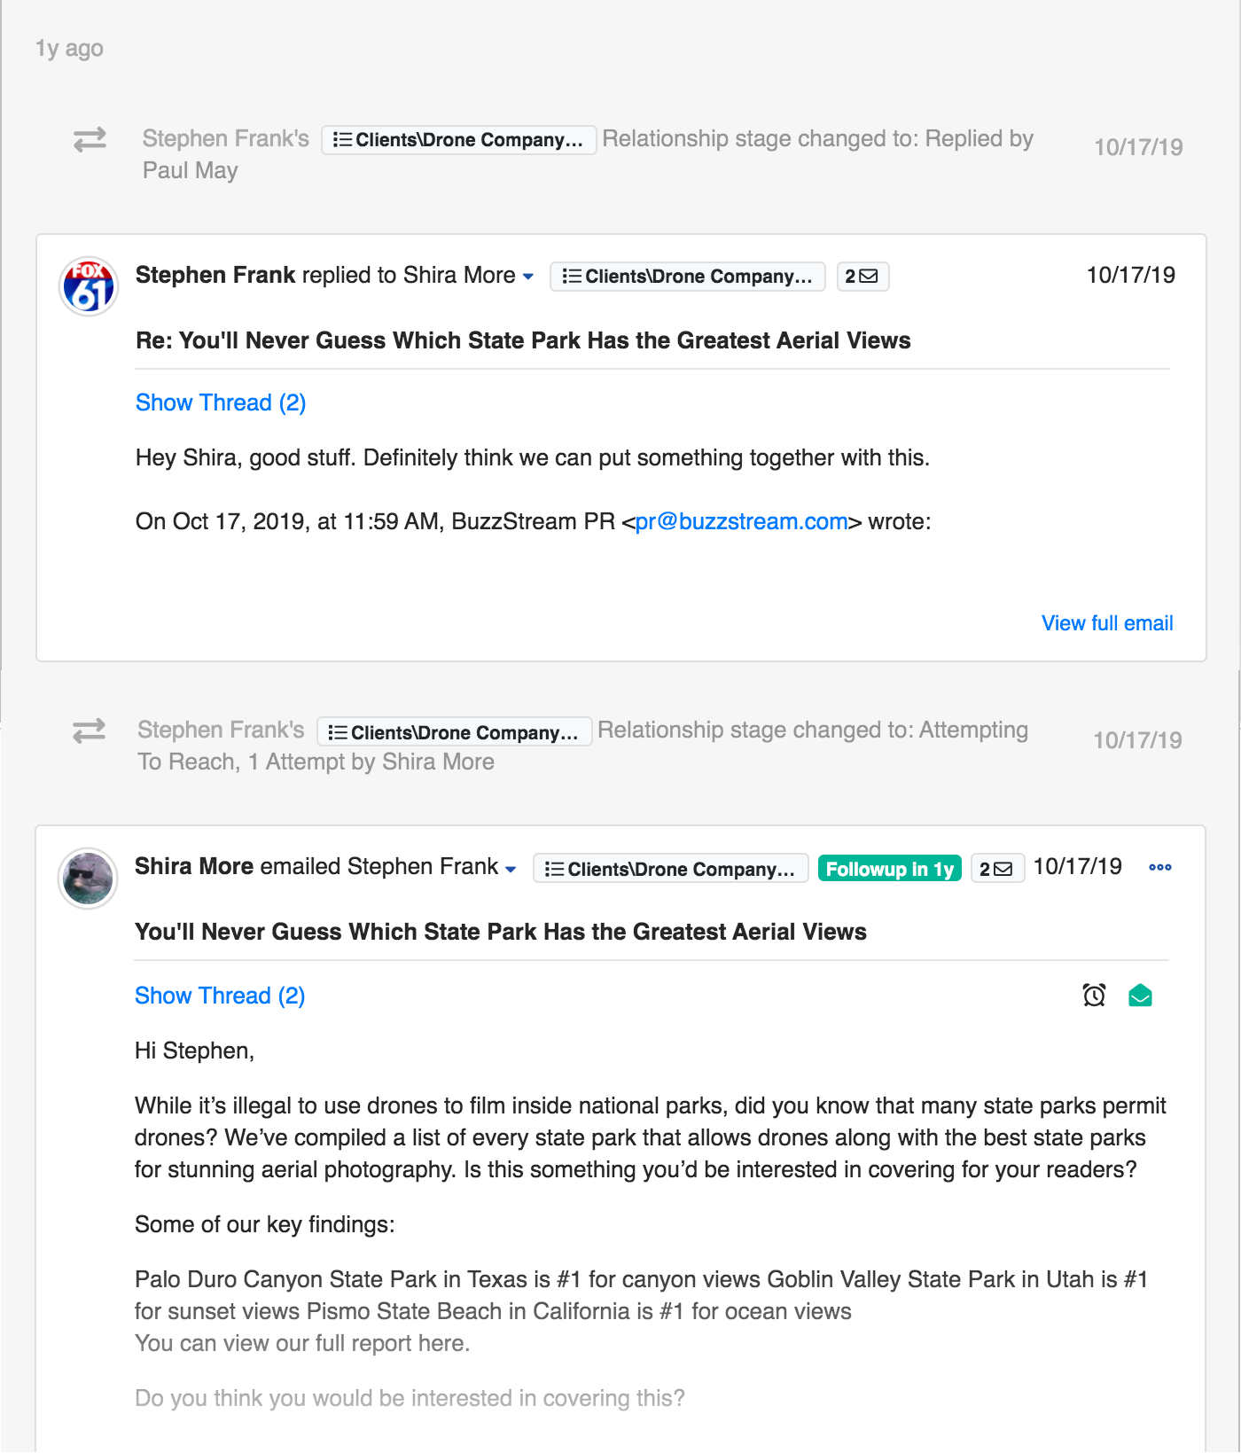Click the email count badge on Shira More's email
This screenshot has height=1453, width=1241.
pyautogui.click(x=996, y=869)
